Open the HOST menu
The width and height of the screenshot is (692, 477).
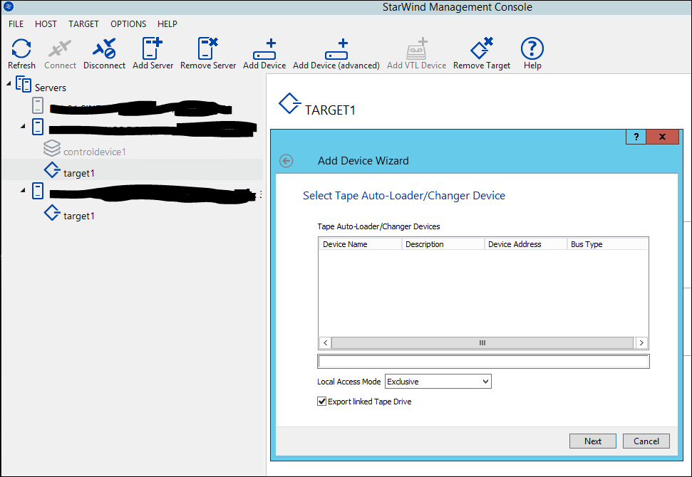click(x=46, y=23)
